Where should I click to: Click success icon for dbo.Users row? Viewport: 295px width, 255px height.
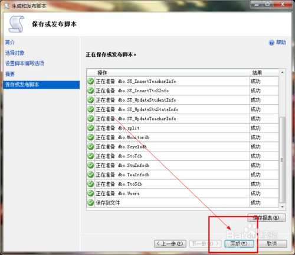(x=91, y=193)
